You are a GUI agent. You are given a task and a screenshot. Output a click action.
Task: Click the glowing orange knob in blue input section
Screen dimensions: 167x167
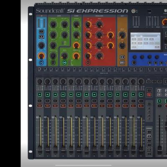41,56
